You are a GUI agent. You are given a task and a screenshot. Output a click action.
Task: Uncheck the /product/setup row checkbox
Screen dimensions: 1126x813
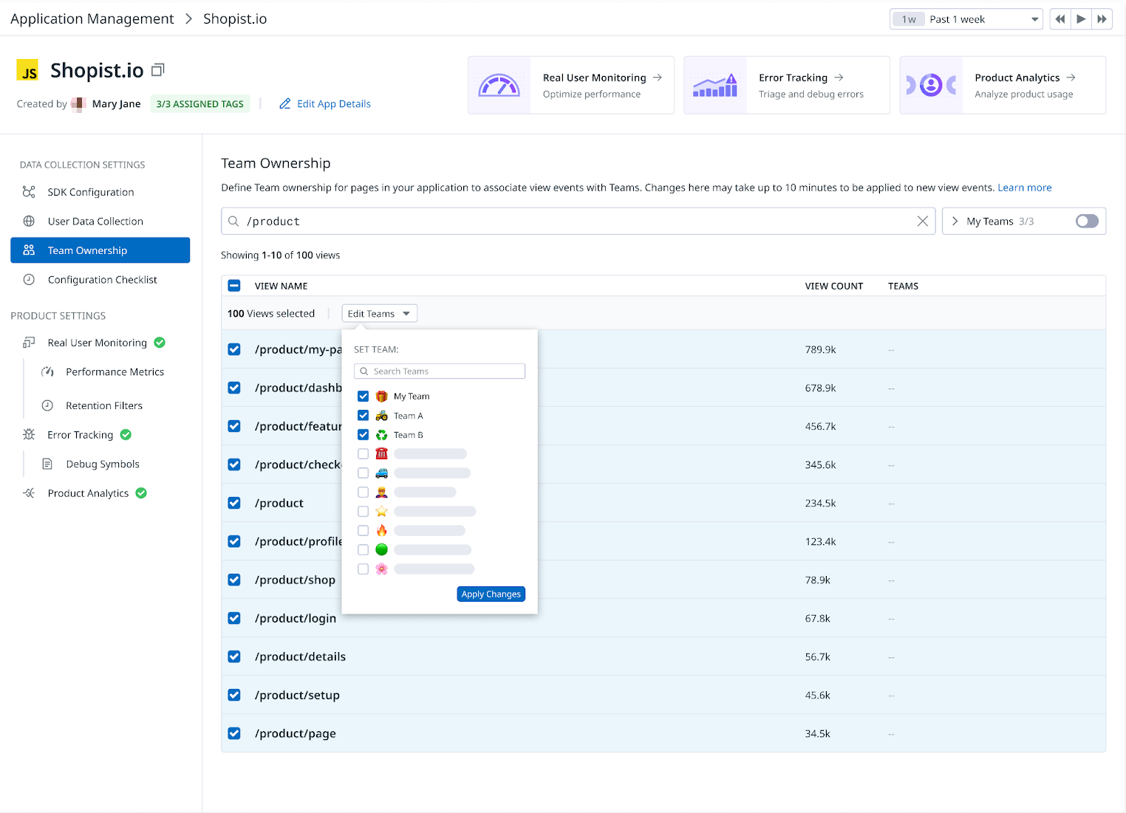coord(234,695)
